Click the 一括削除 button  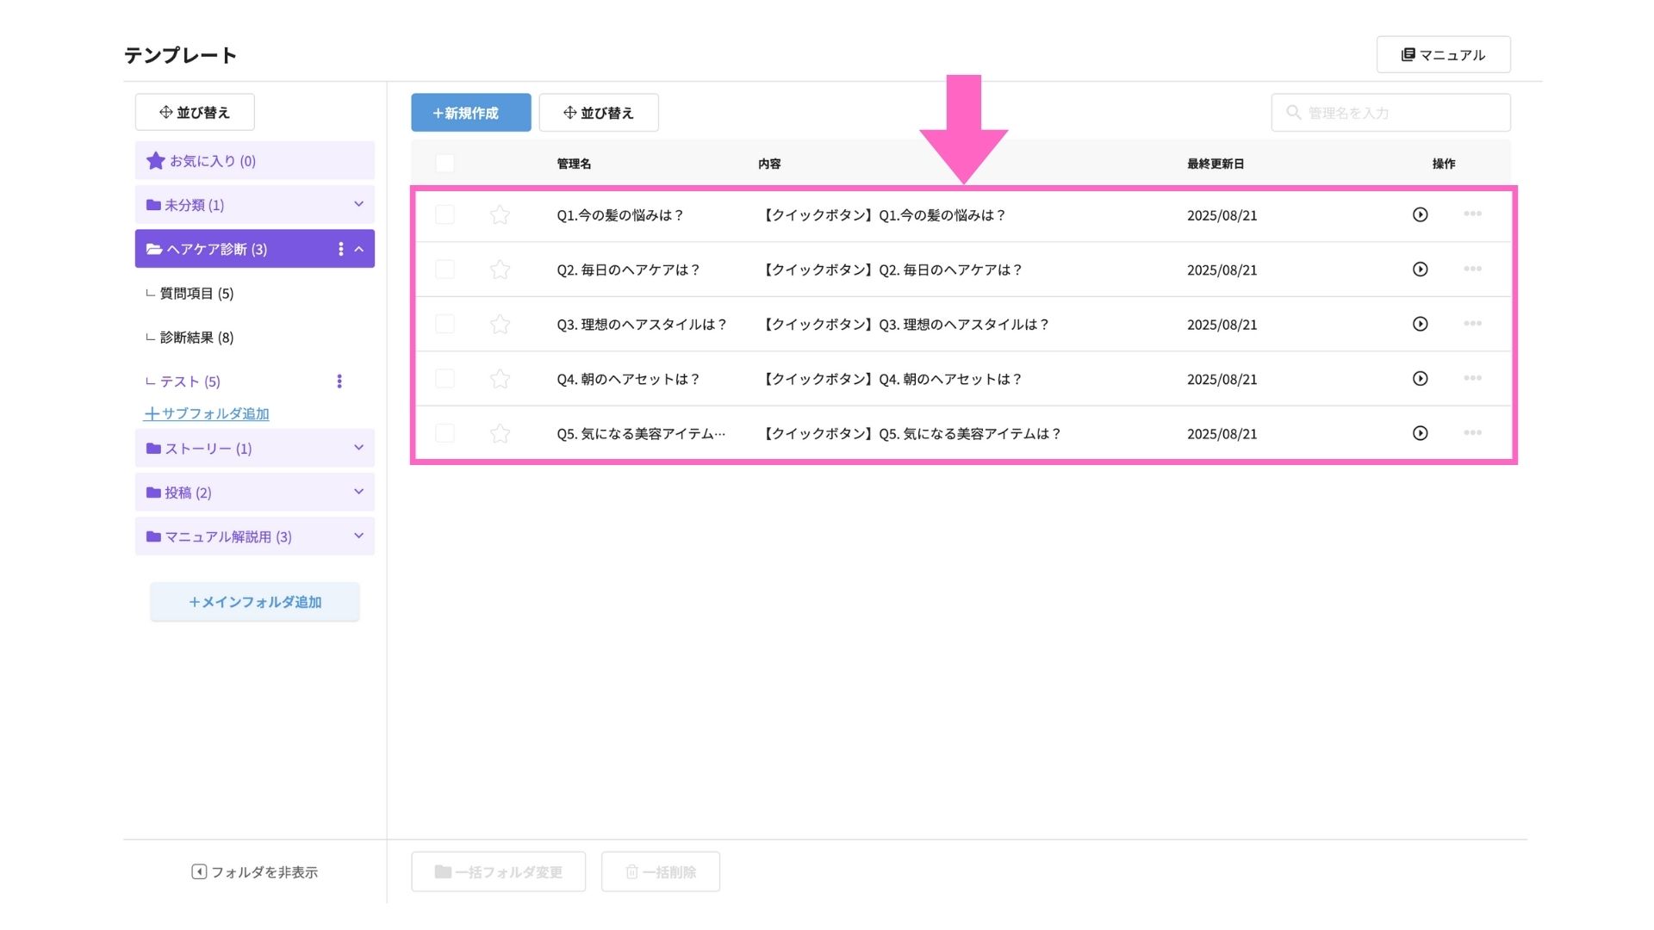(x=661, y=871)
